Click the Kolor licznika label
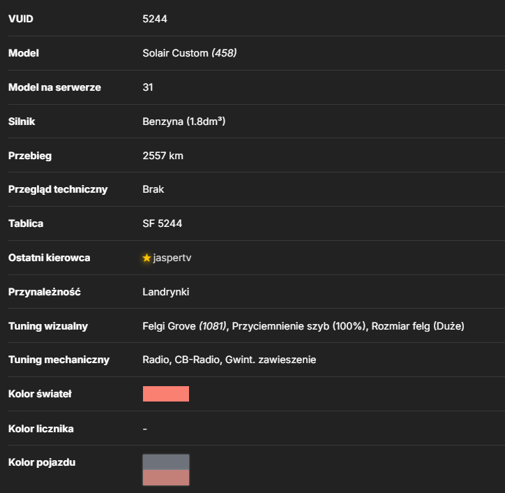This screenshot has width=505, height=493. [41, 429]
